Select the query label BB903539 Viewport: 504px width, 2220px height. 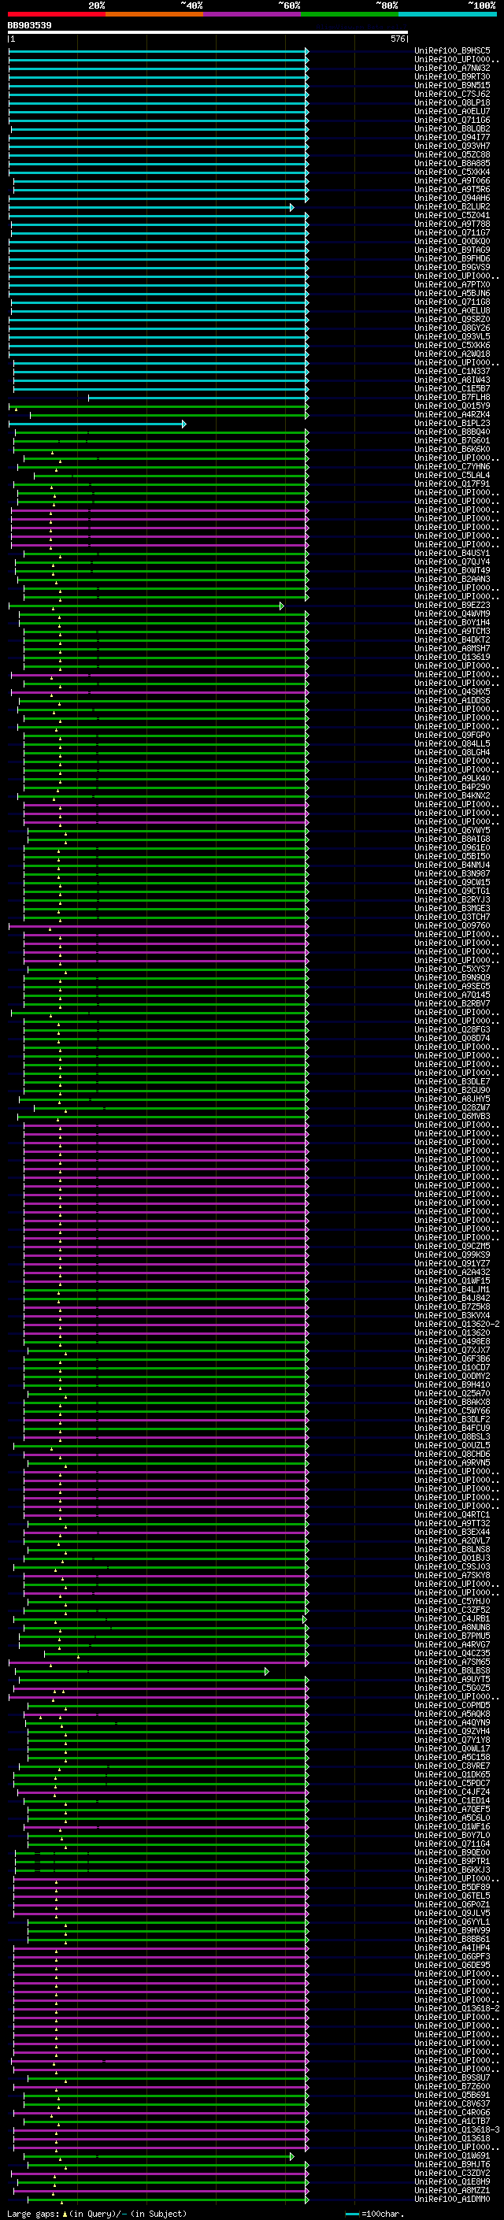tap(29, 25)
